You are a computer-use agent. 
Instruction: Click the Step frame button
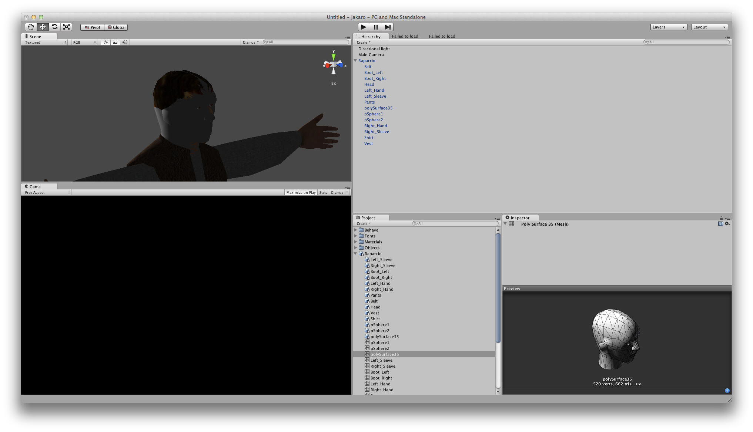point(388,27)
